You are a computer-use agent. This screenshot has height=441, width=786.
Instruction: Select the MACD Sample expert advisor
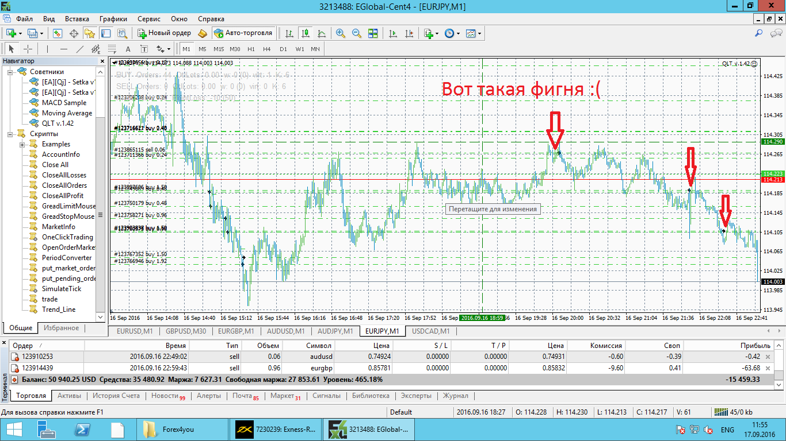click(x=64, y=103)
